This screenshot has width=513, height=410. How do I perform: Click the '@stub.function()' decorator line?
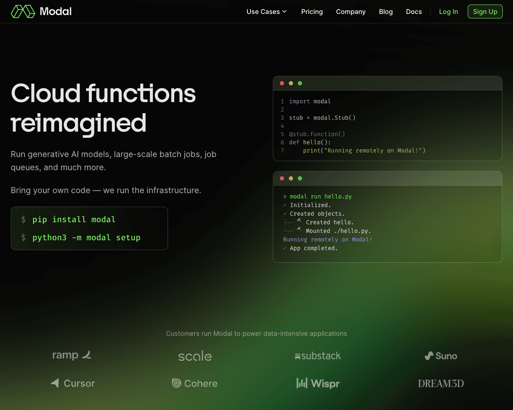tap(317, 134)
